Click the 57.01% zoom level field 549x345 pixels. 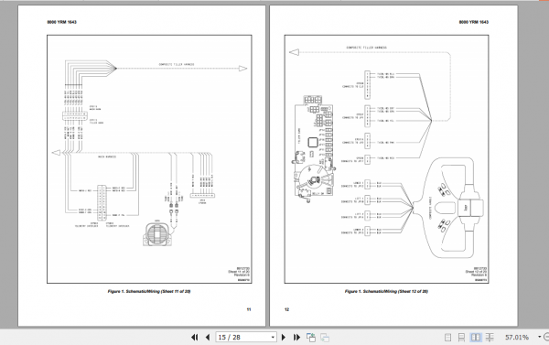coord(517,338)
